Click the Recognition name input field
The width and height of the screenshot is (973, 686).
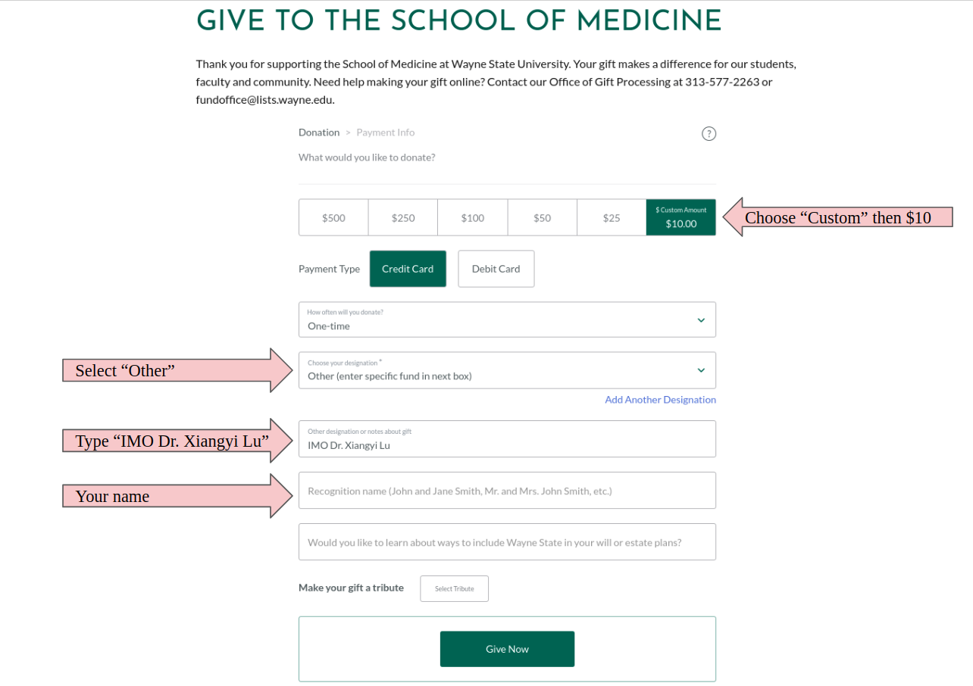click(506, 491)
